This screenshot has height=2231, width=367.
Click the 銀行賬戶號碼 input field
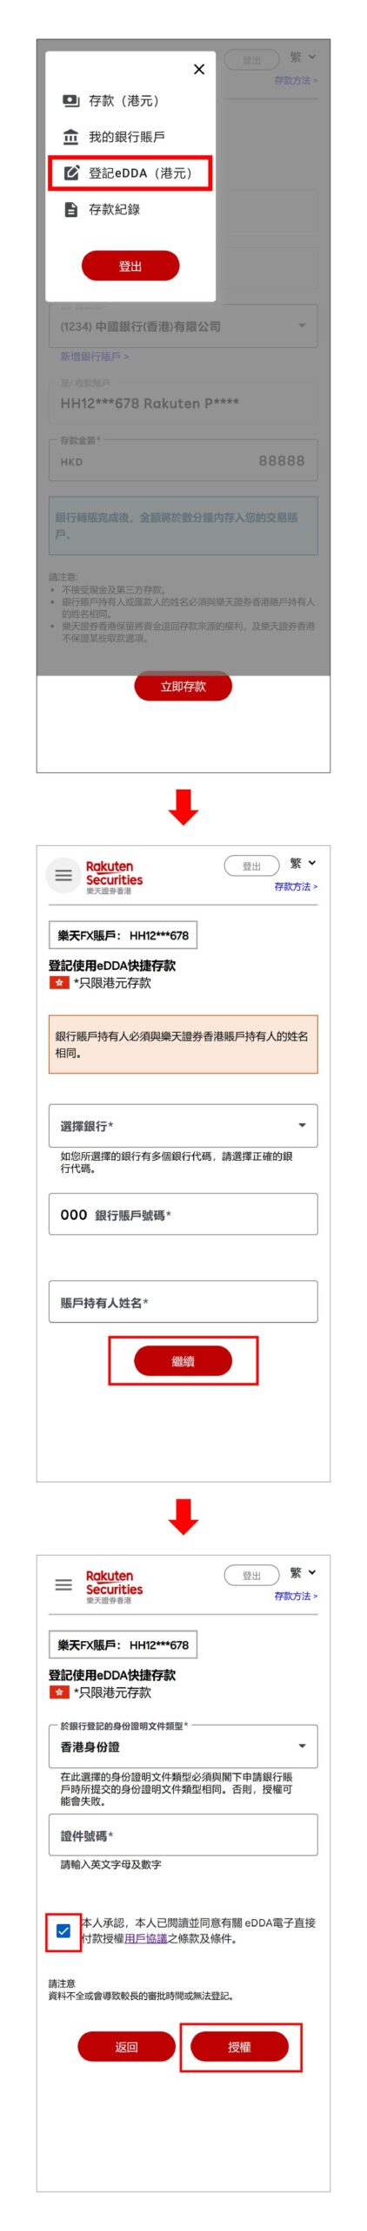pos(183,1215)
